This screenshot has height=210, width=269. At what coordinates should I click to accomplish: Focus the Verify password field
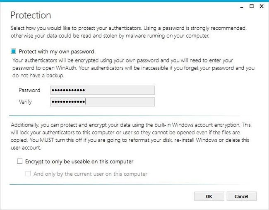[102, 101]
